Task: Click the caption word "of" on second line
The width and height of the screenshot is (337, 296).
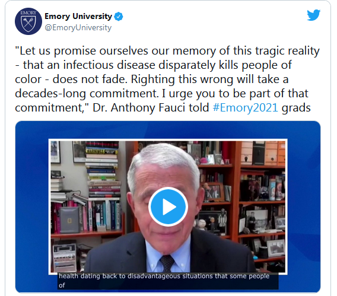Action: (x=62, y=285)
